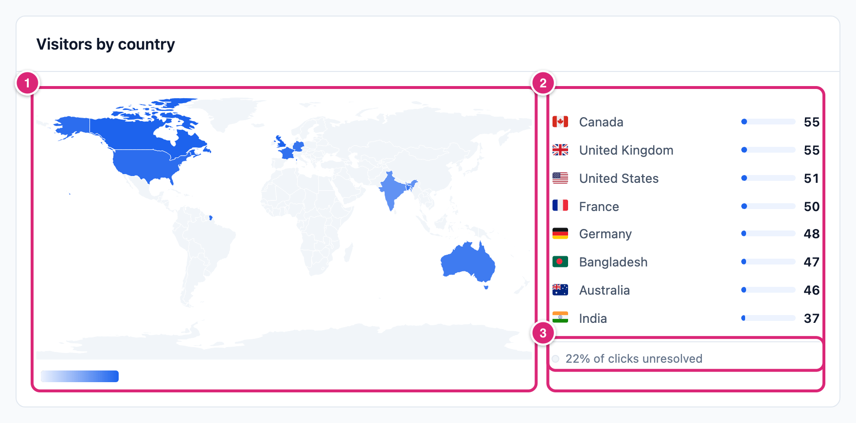Click the Australia flag icon
This screenshot has width=856, height=423.
point(560,290)
